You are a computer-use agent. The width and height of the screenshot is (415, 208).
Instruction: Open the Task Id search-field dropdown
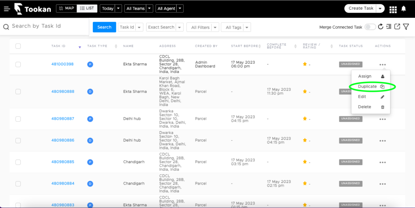(130, 27)
